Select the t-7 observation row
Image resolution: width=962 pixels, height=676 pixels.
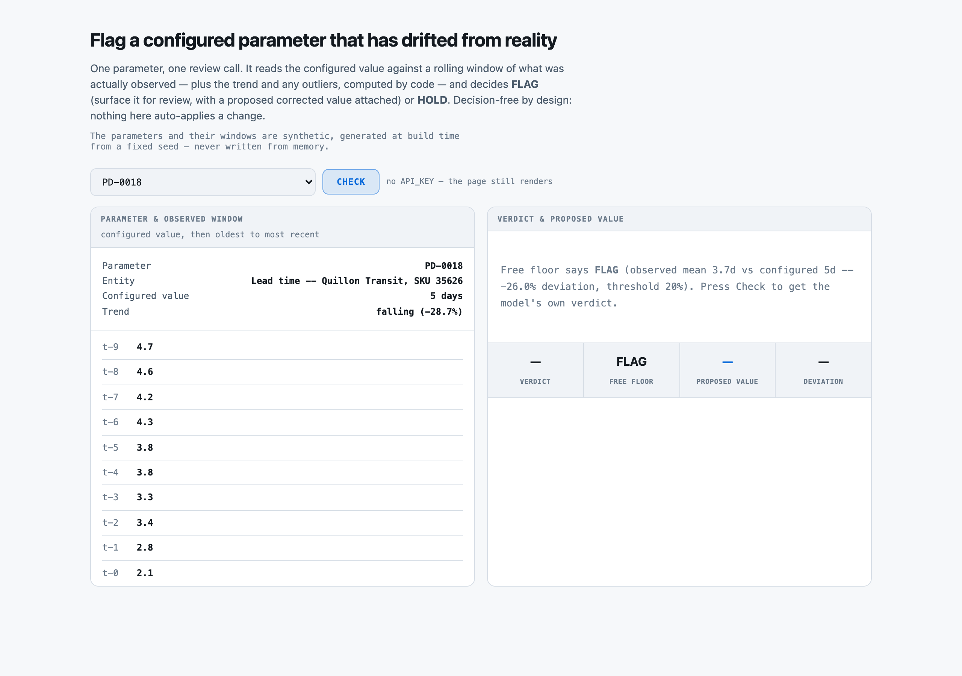[282, 397]
